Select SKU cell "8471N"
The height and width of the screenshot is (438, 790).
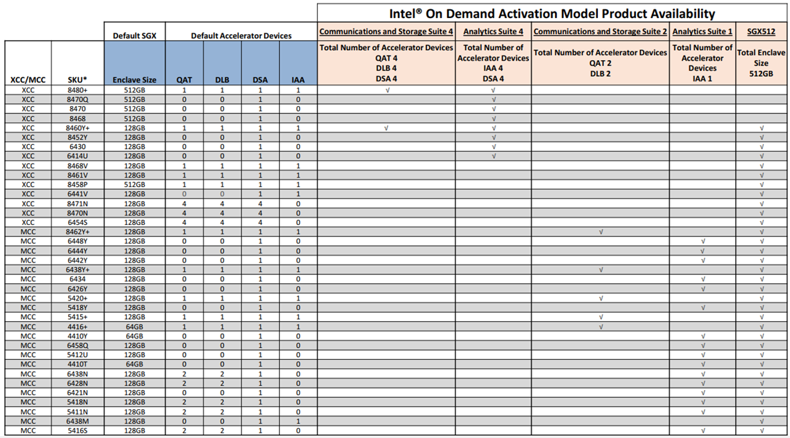pyautogui.click(x=77, y=204)
